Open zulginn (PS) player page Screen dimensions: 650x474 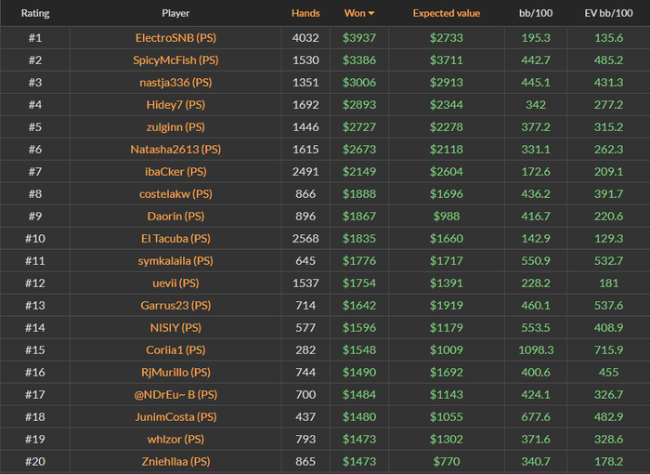[x=175, y=126]
